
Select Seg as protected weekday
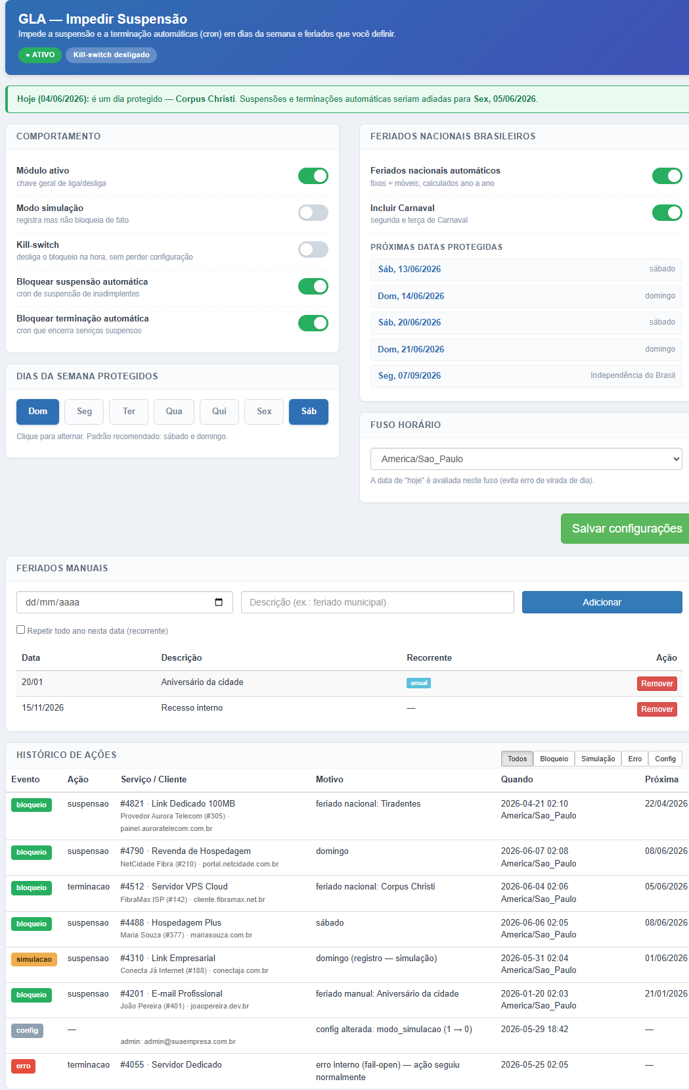point(84,412)
